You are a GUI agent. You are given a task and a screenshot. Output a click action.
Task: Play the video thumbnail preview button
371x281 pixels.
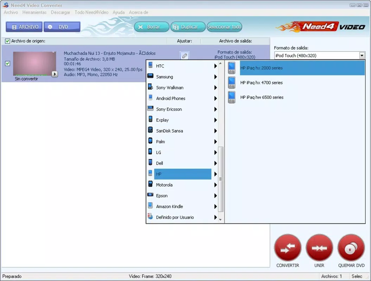(55, 74)
